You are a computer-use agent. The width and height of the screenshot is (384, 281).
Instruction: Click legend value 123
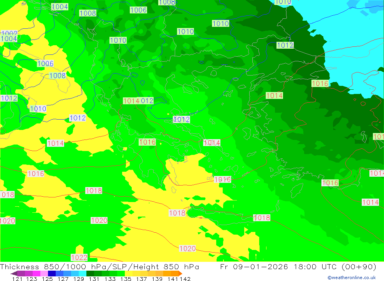31,279
